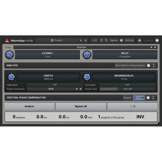This screenshot has height=162, width=162.
Task: Click the Latency 0 ms value bar
Action: coord(47,55)
